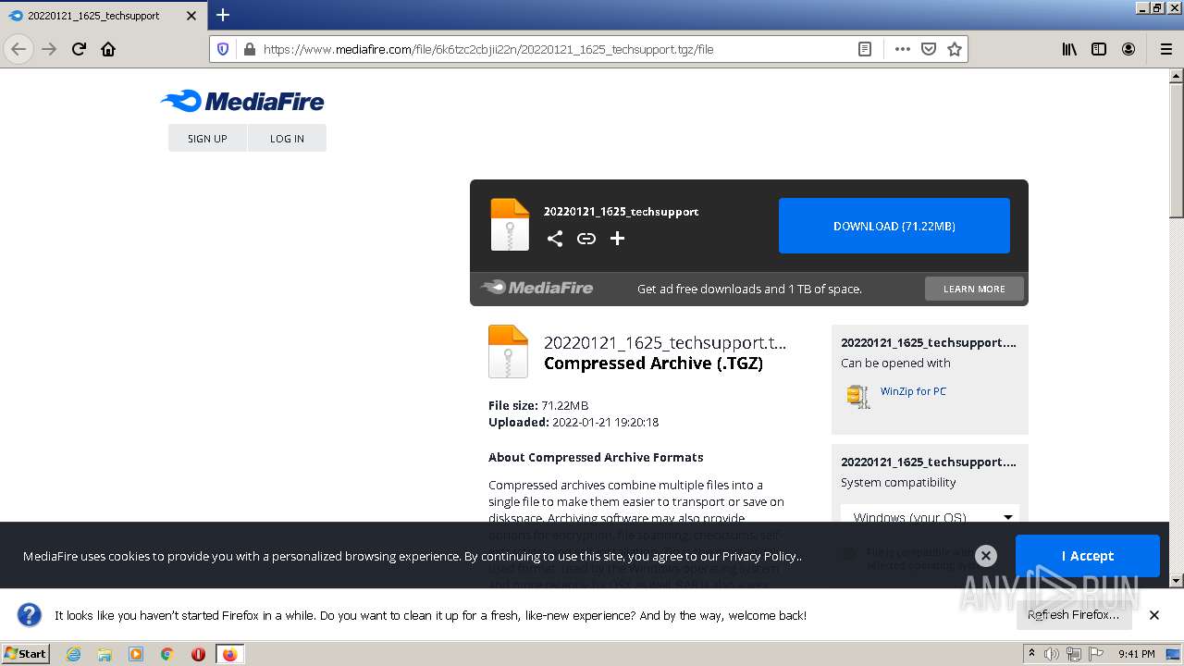Screen dimensions: 1184x666
Task: Reload the current page
Action: [79, 49]
